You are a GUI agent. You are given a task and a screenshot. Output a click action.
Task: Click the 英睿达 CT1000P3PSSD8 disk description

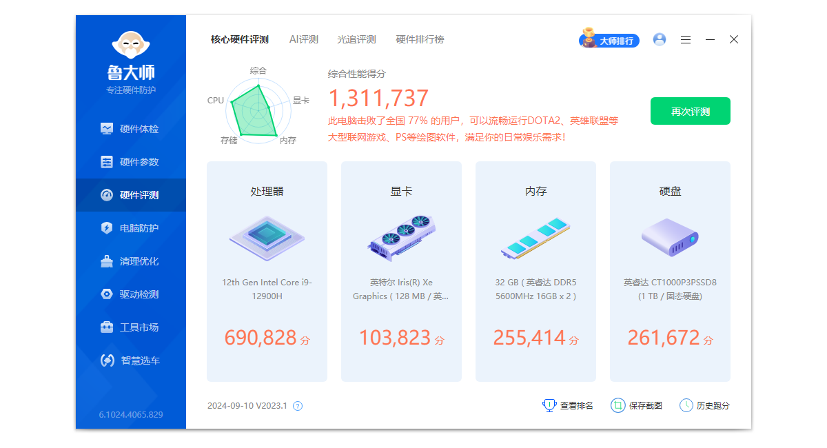pos(670,289)
